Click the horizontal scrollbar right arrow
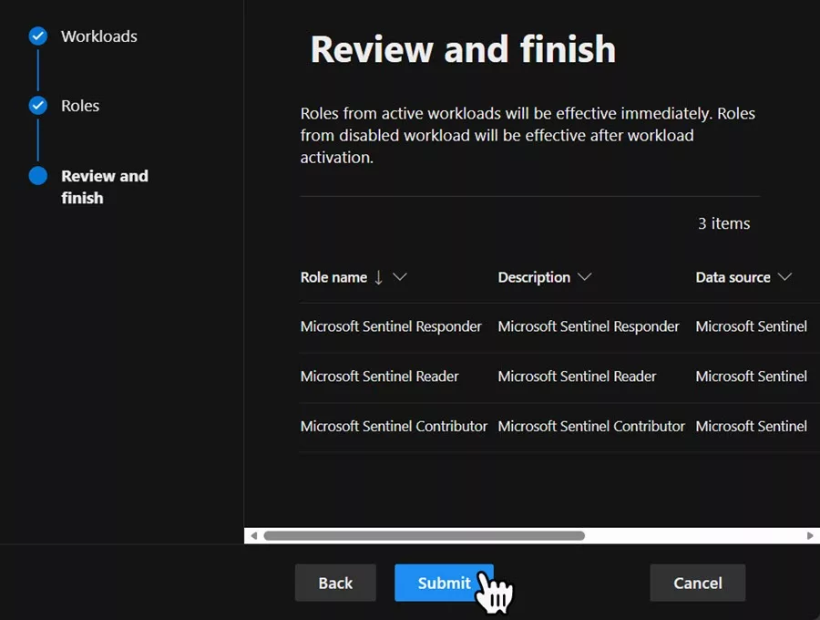The width and height of the screenshot is (820, 620). coord(810,536)
